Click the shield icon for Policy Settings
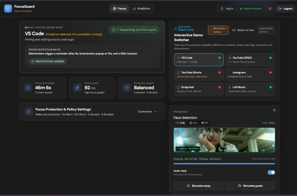 [x=29, y=112]
